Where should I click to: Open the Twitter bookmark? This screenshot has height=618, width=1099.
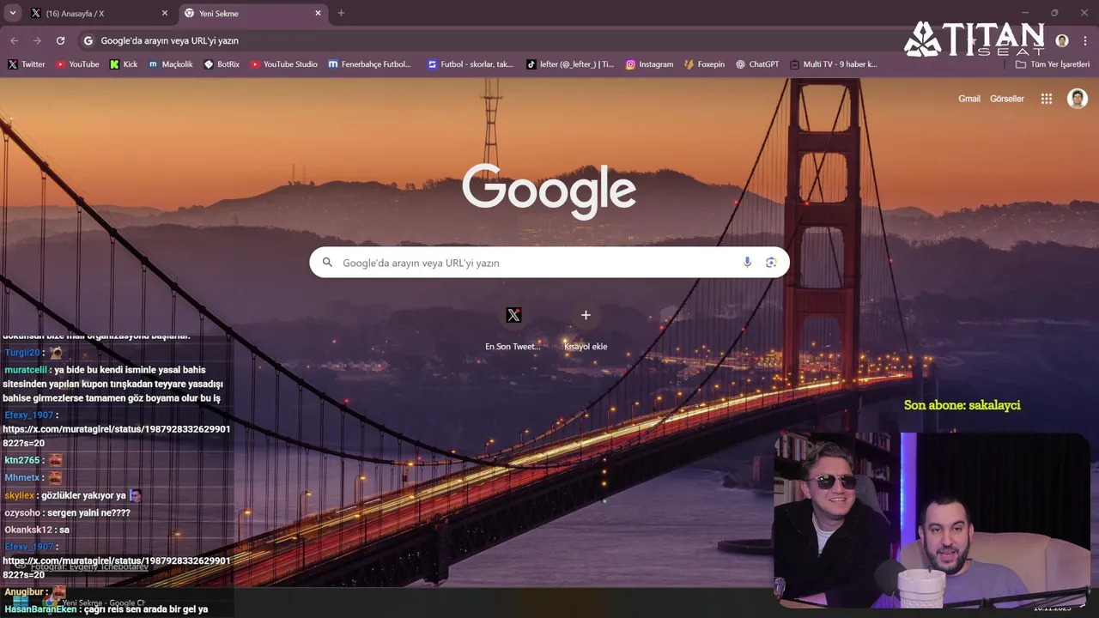[x=27, y=64]
